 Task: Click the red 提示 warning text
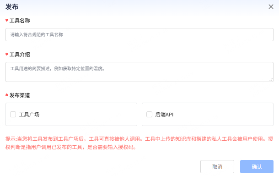point(139,143)
